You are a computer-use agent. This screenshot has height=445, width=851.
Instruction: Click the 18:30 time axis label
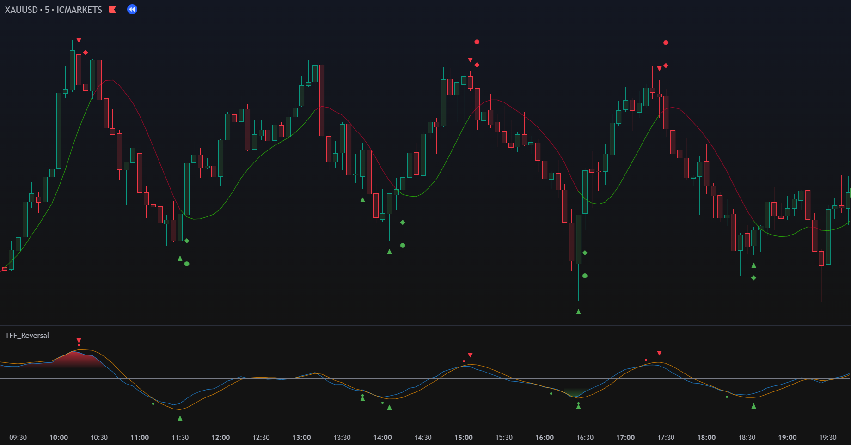[x=747, y=438]
